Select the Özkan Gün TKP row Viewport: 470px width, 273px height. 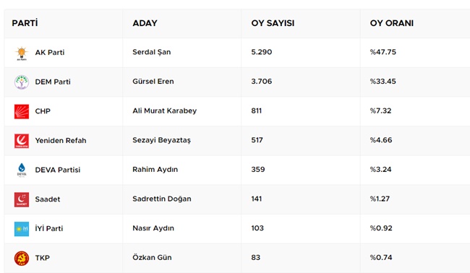click(x=237, y=258)
